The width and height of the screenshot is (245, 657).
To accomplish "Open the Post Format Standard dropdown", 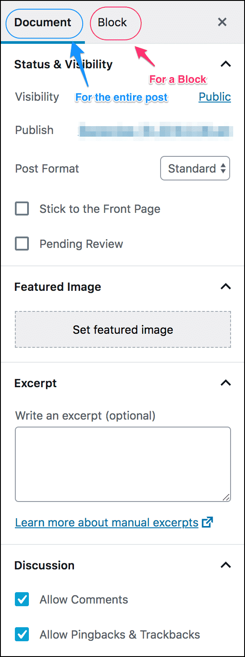I will click(x=195, y=169).
